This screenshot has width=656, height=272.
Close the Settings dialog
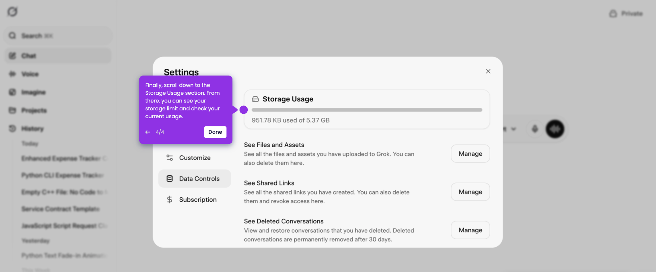click(488, 71)
